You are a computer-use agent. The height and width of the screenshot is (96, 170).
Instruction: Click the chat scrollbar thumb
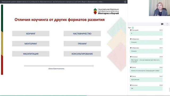tap(169, 90)
